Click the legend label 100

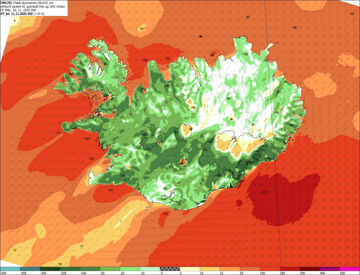click(262, 273)
